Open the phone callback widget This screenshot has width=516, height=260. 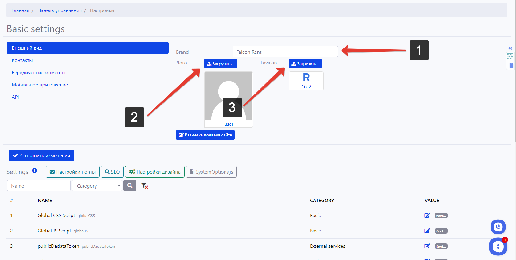pos(498,227)
